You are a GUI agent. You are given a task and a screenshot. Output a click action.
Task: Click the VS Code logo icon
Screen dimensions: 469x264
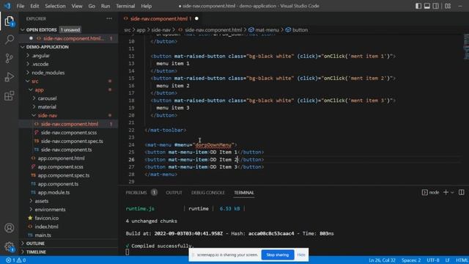point(7,6)
